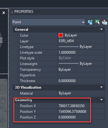Select the Pan hand tool in navigation bar

3,100
